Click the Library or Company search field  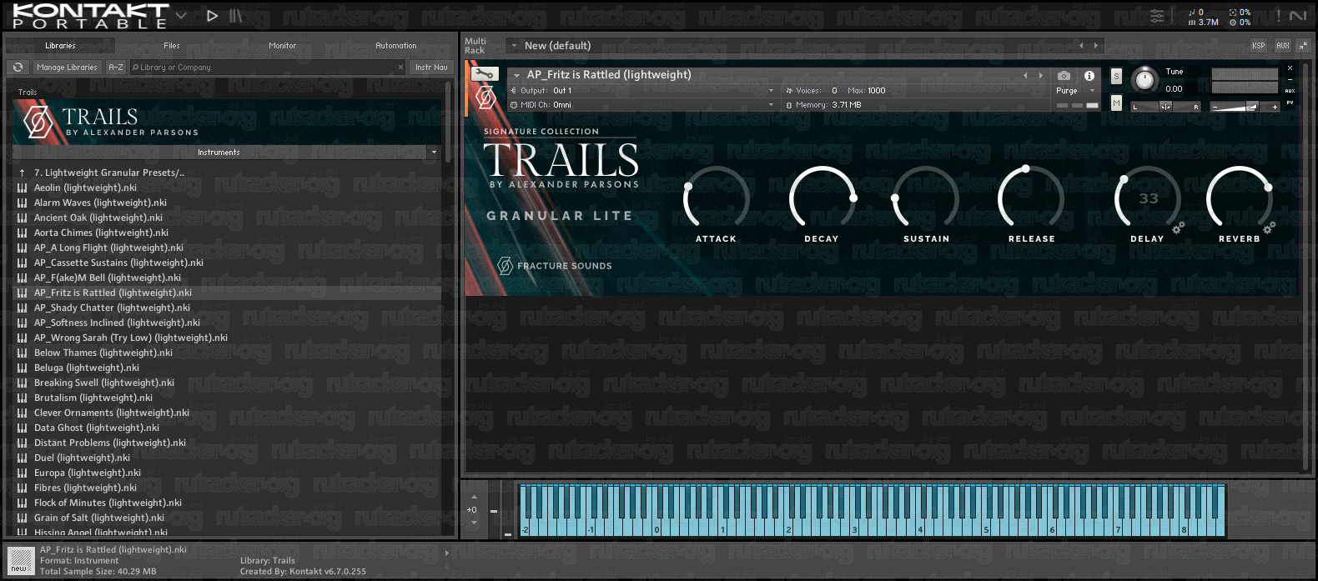267,68
